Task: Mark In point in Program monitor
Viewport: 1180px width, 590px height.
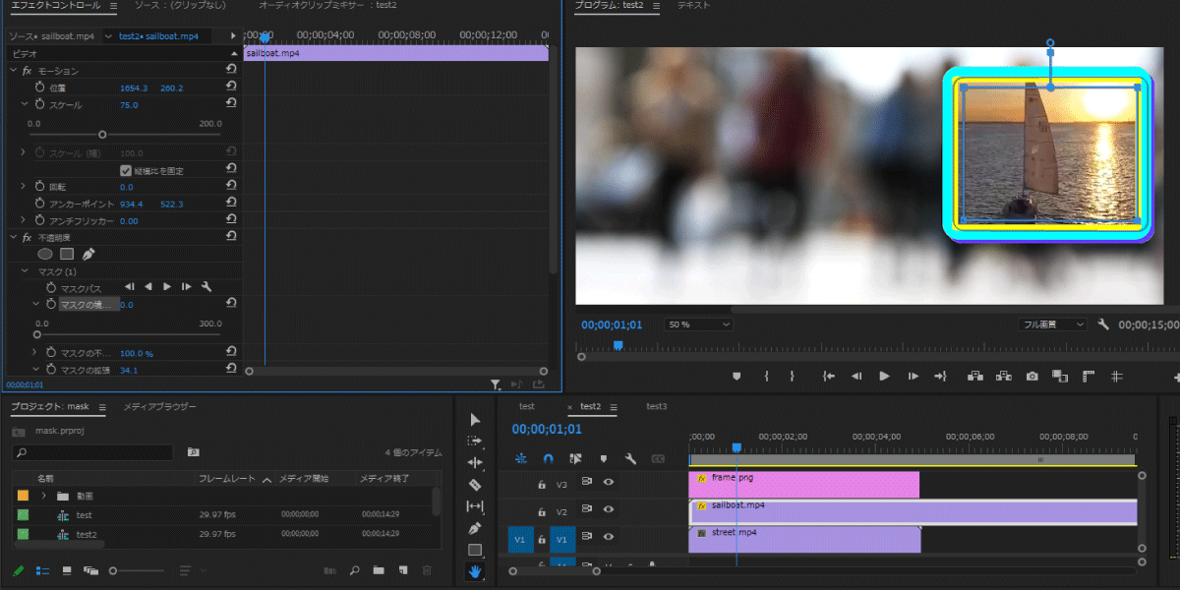Action: 766,376
